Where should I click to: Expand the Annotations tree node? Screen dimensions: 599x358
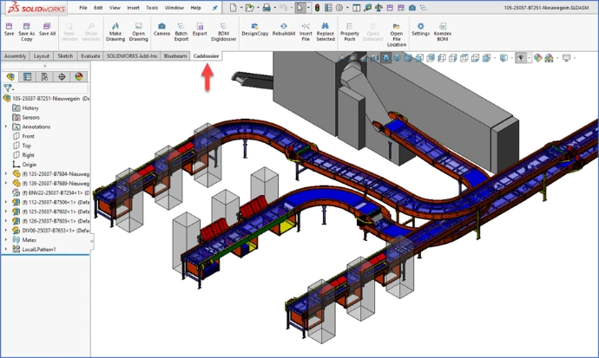(x=6, y=127)
